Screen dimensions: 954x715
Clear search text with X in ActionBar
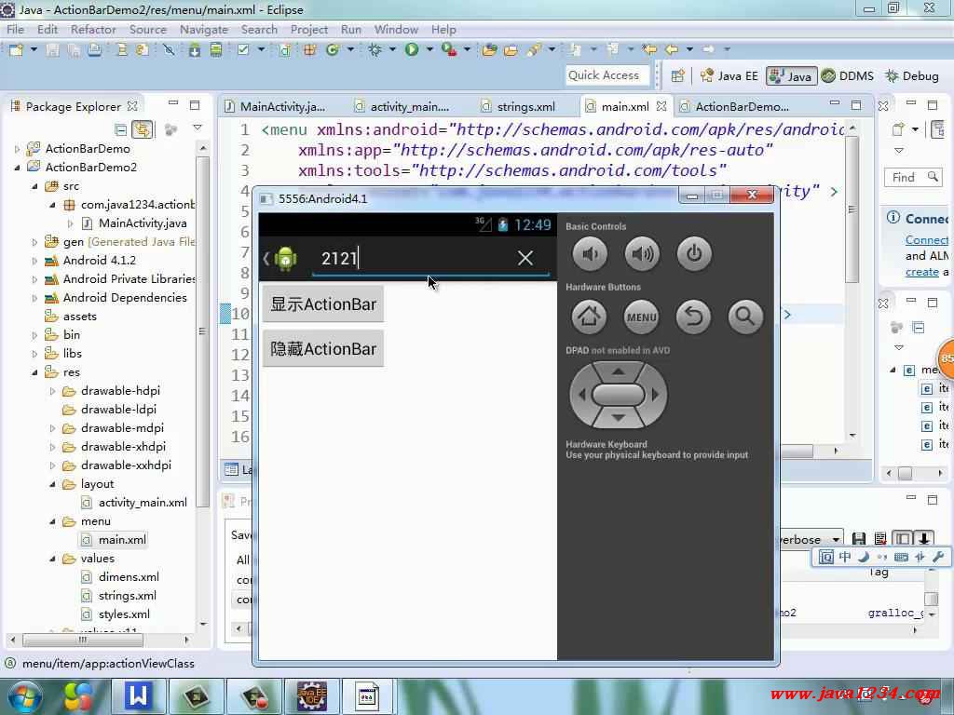[525, 258]
